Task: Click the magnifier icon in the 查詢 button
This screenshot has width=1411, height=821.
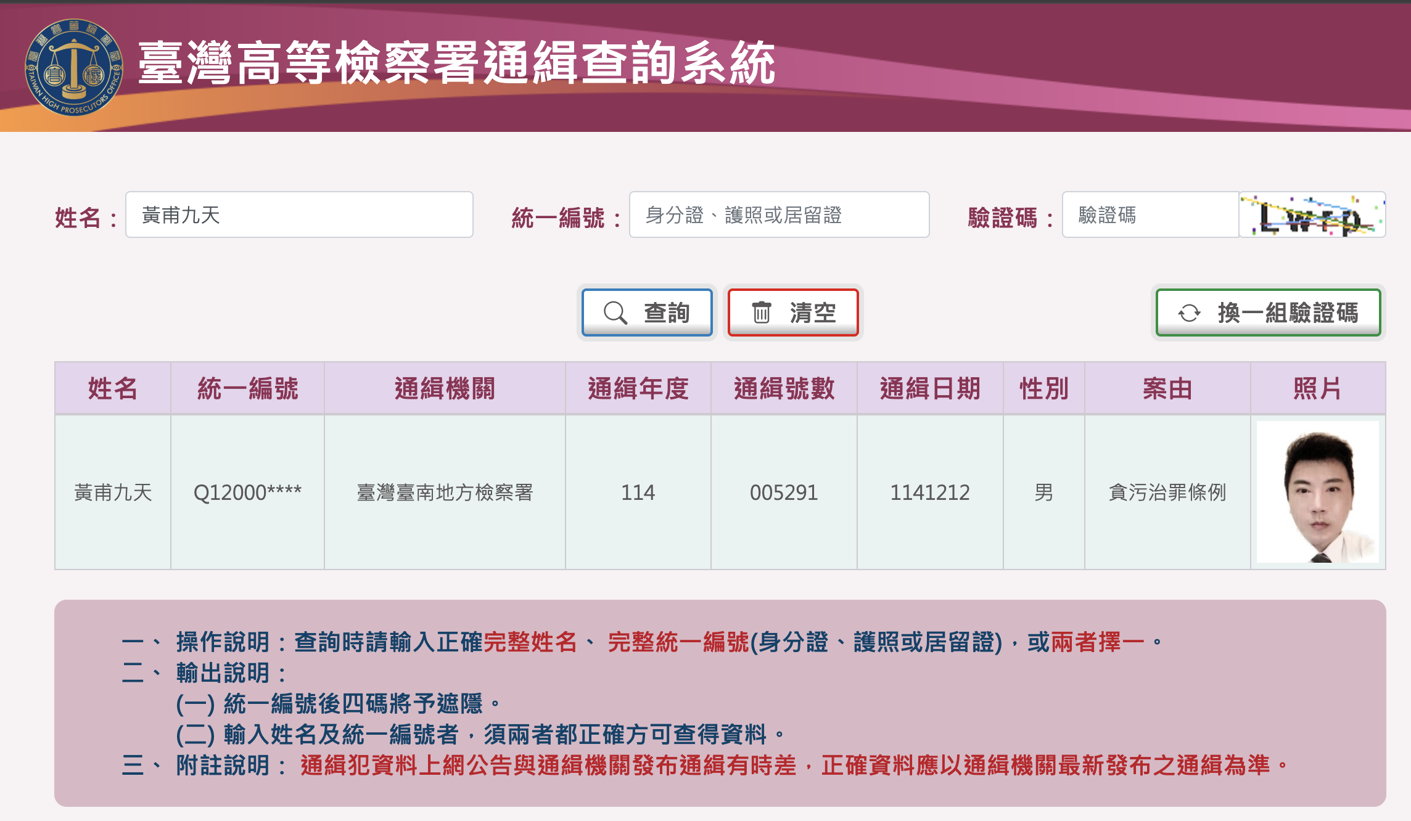Action: (x=615, y=312)
